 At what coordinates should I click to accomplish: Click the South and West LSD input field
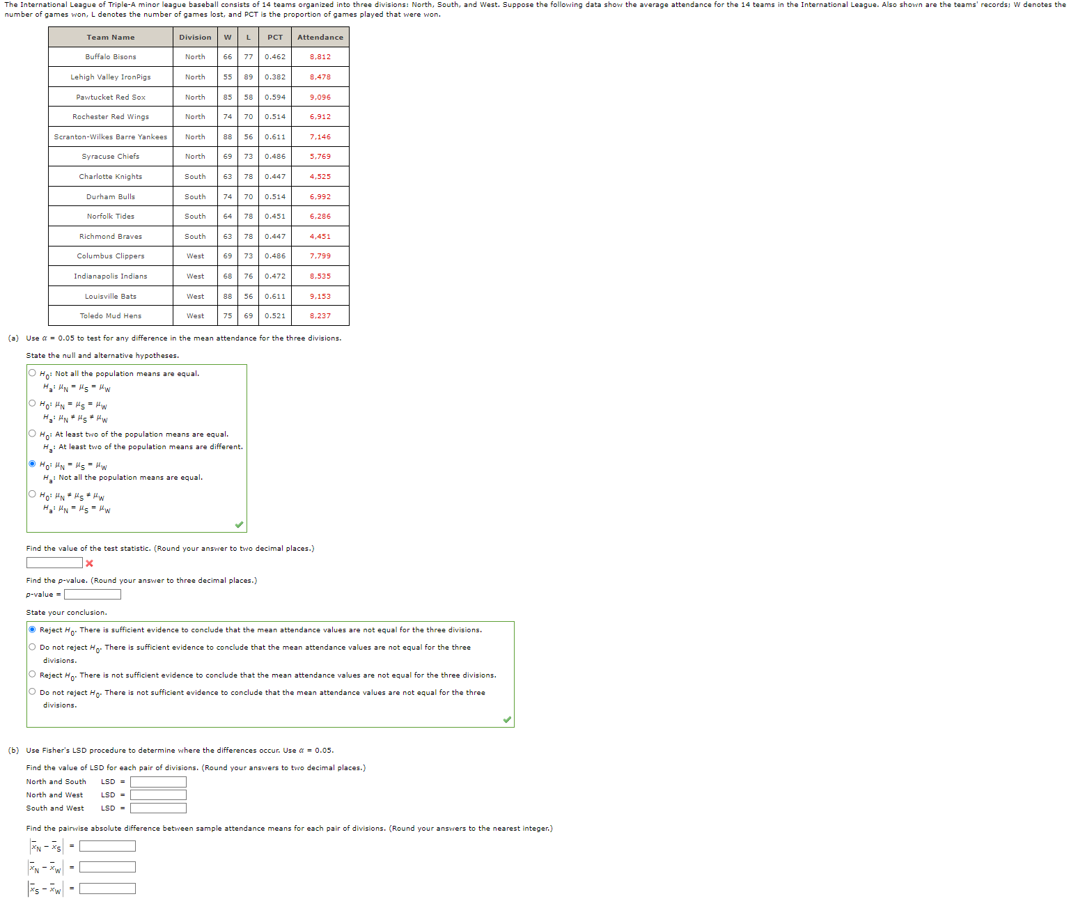[157, 808]
